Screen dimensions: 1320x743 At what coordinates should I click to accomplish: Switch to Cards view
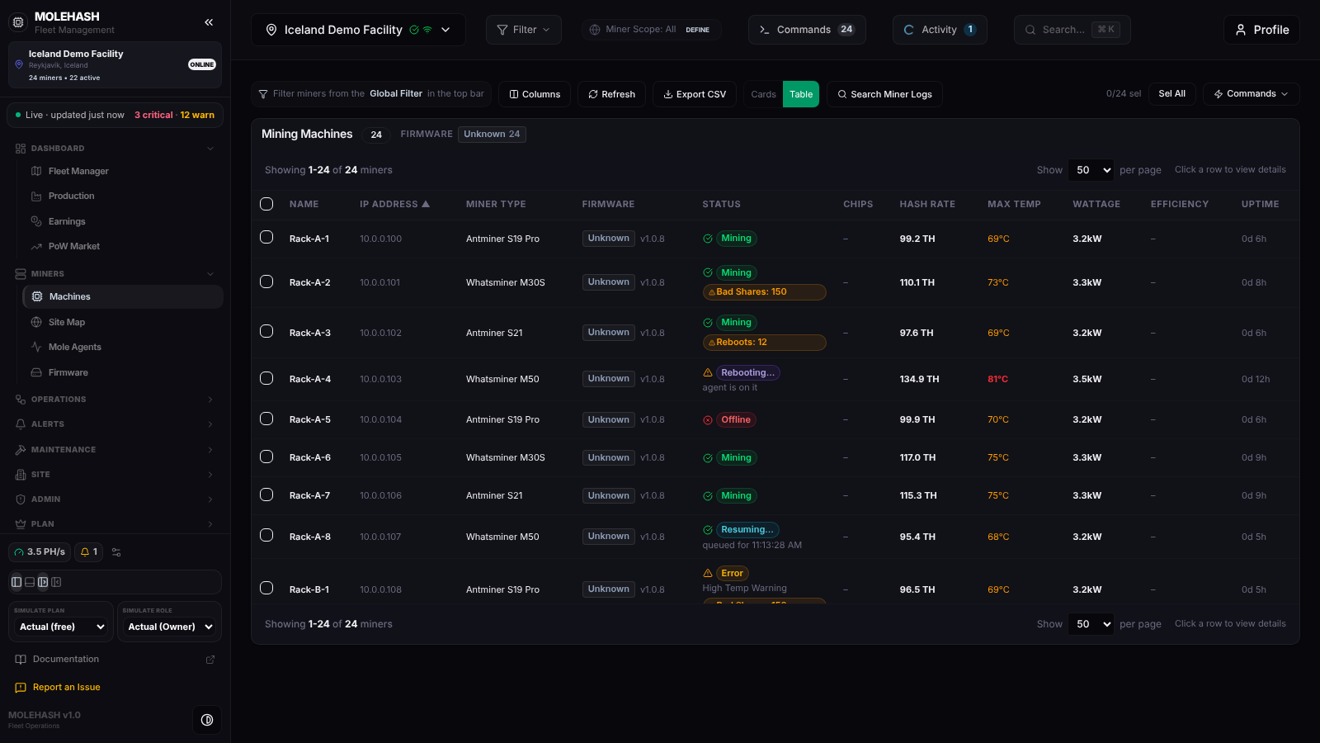[x=763, y=94]
